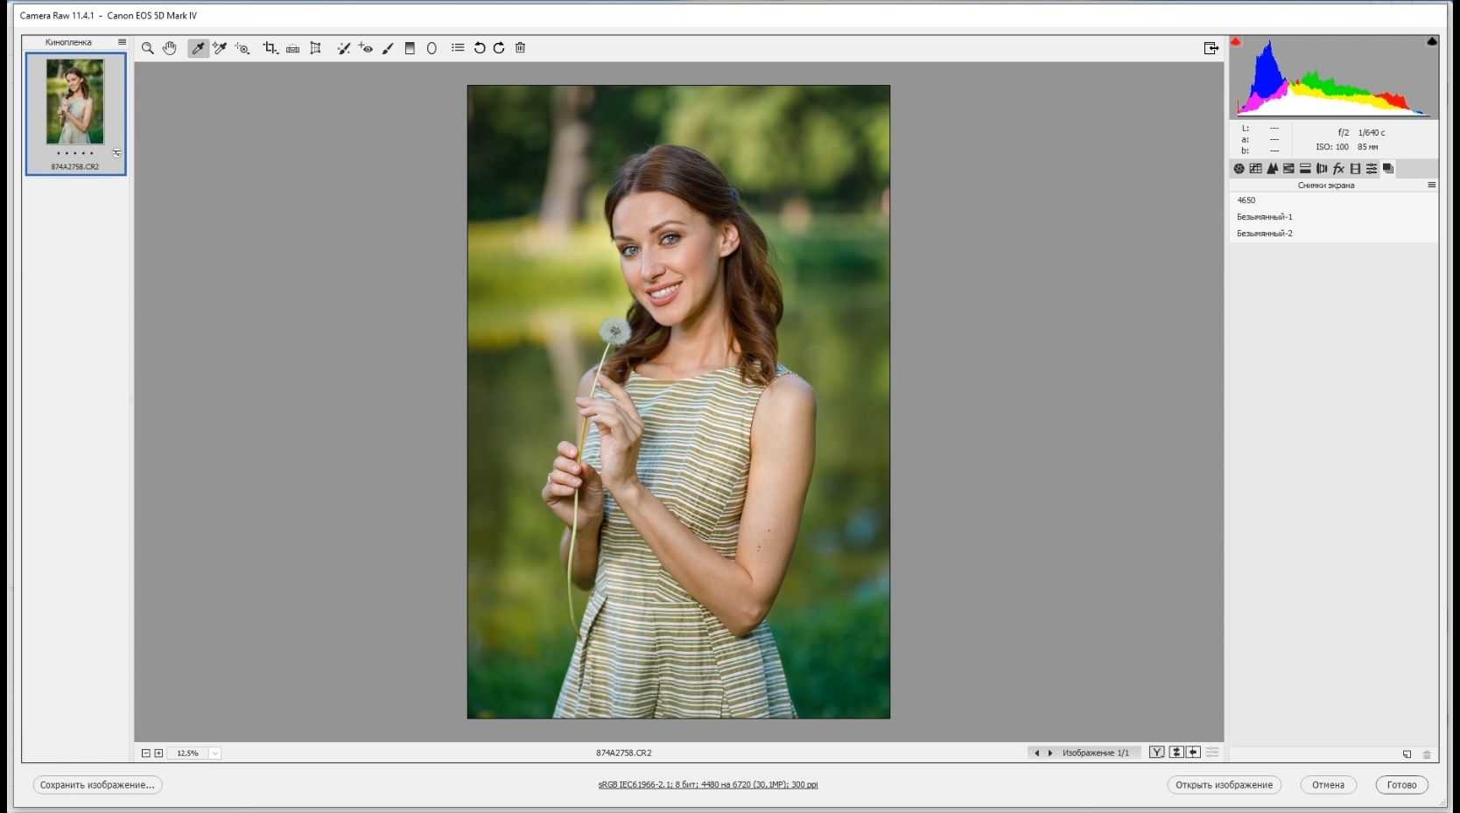Zoom in with plus button
This screenshot has width=1460, height=813.
click(158, 753)
